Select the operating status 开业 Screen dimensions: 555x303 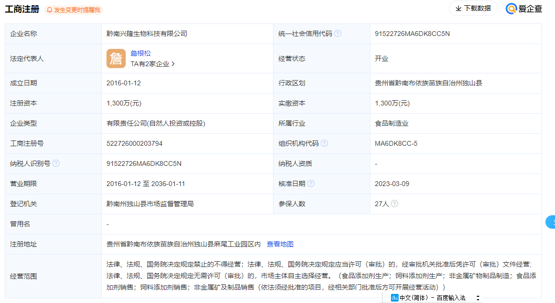coord(381,58)
